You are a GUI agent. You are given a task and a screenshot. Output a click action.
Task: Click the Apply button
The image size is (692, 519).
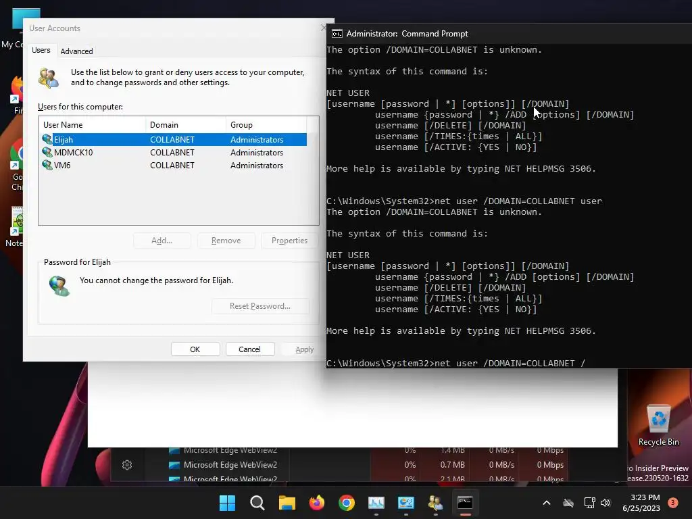click(x=305, y=349)
